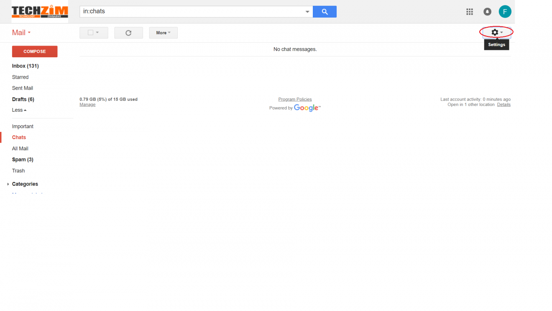Image resolution: width=552 pixels, height=311 pixels.
Task: Open the select messages dropdown arrow
Action: point(97,33)
